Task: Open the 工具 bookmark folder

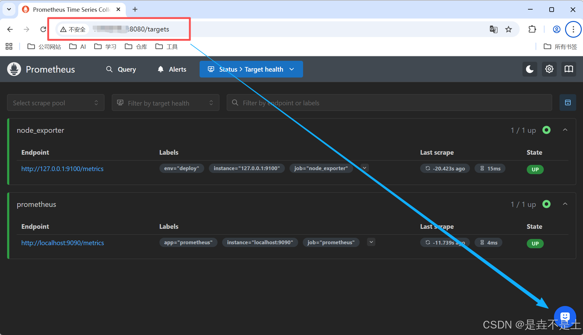Action: pos(167,46)
